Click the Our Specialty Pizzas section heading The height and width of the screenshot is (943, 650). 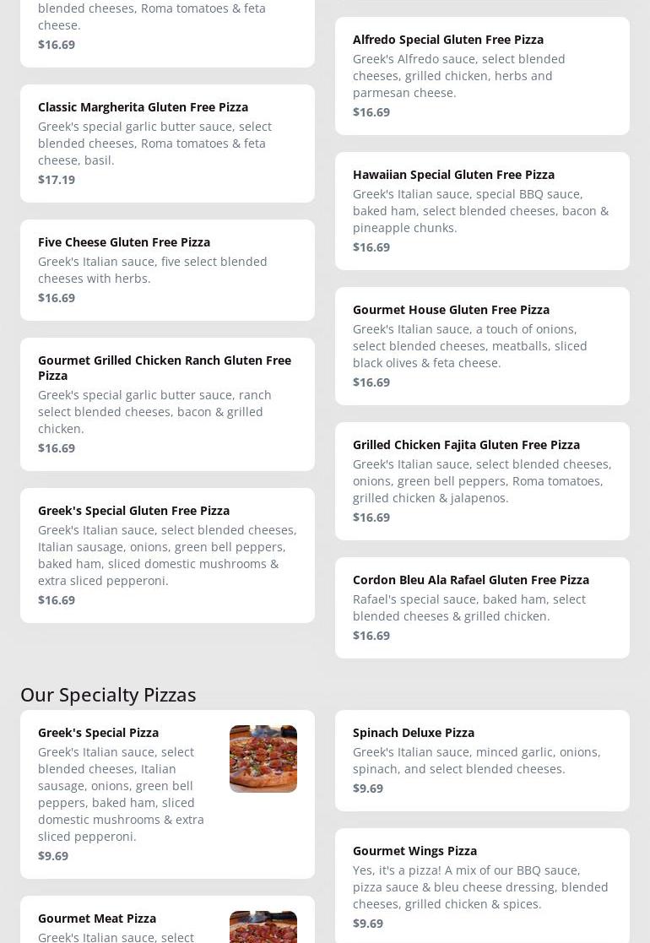click(x=108, y=695)
